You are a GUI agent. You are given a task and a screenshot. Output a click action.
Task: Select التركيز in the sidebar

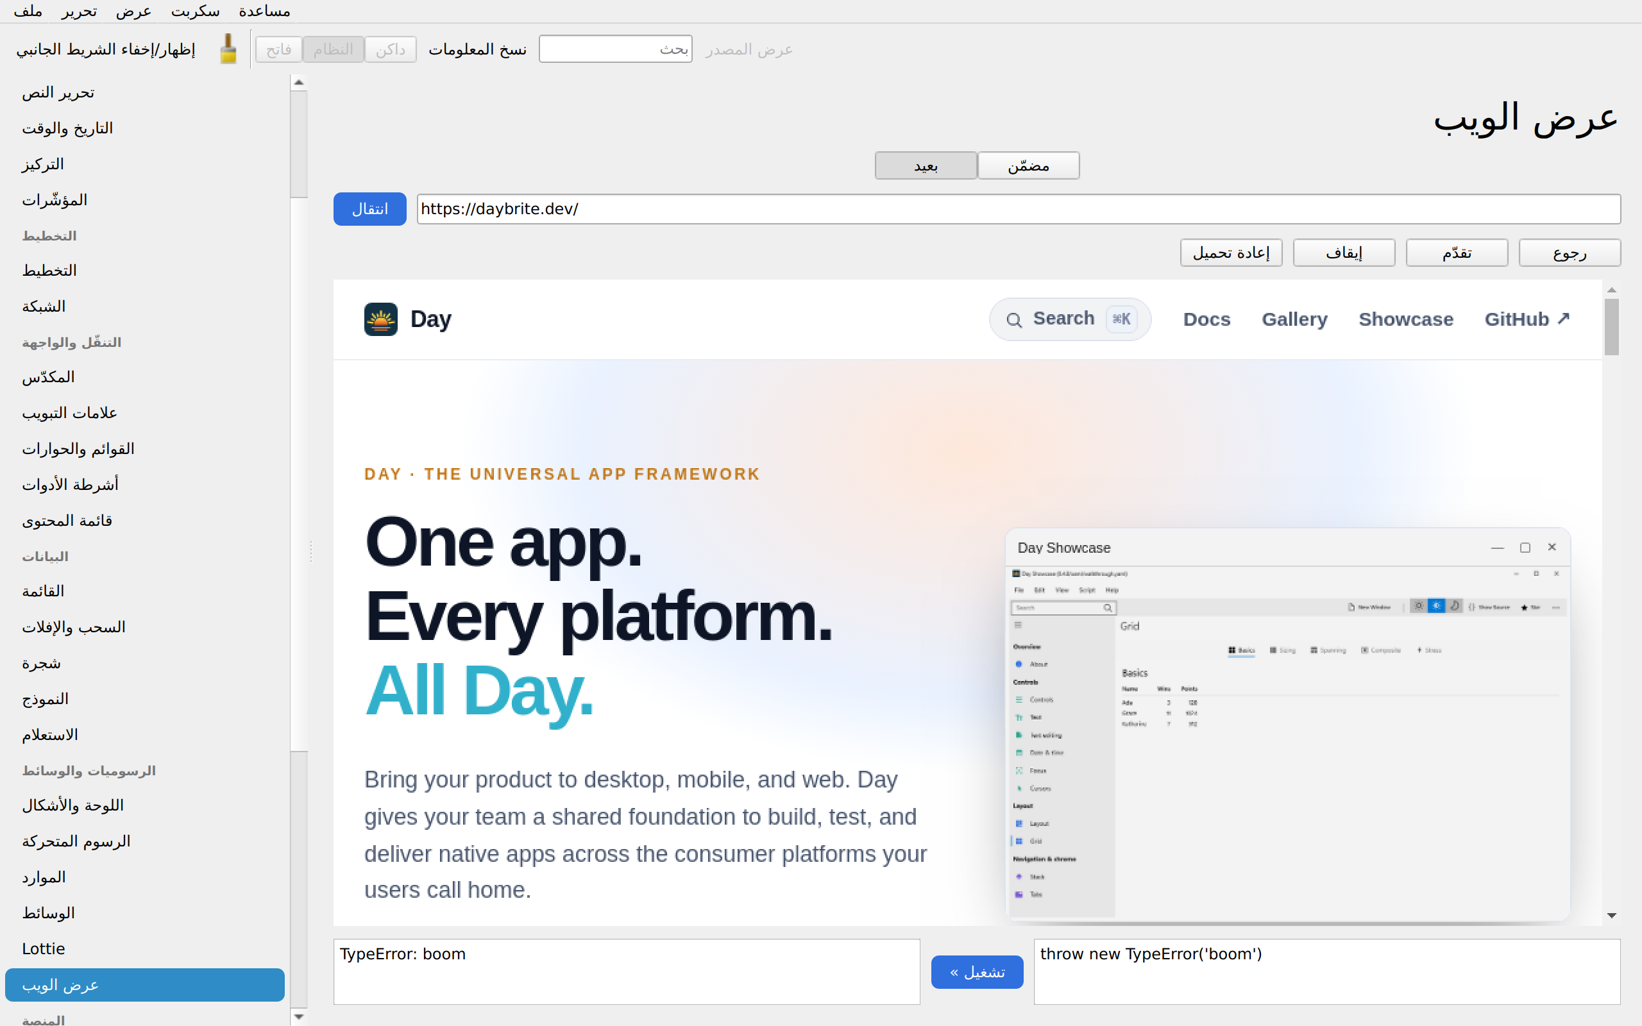coord(144,164)
